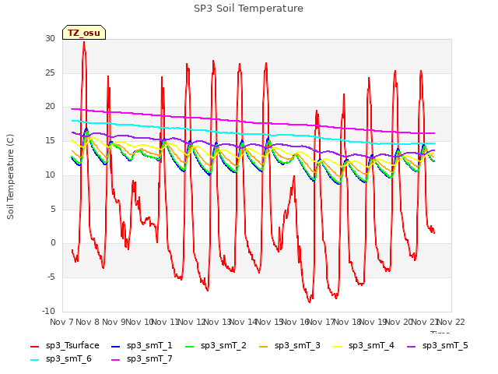The height and width of the screenshot is (374, 498).
Task: Click the purple sp3_smT_5 legend swatch
Action: coord(412,347)
